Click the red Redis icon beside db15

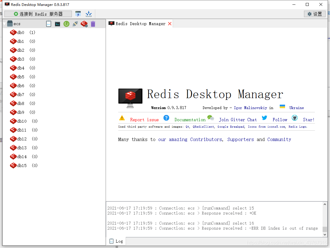13,165
